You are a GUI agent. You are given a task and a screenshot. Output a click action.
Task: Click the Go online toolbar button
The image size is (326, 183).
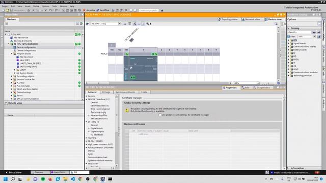[89, 10]
